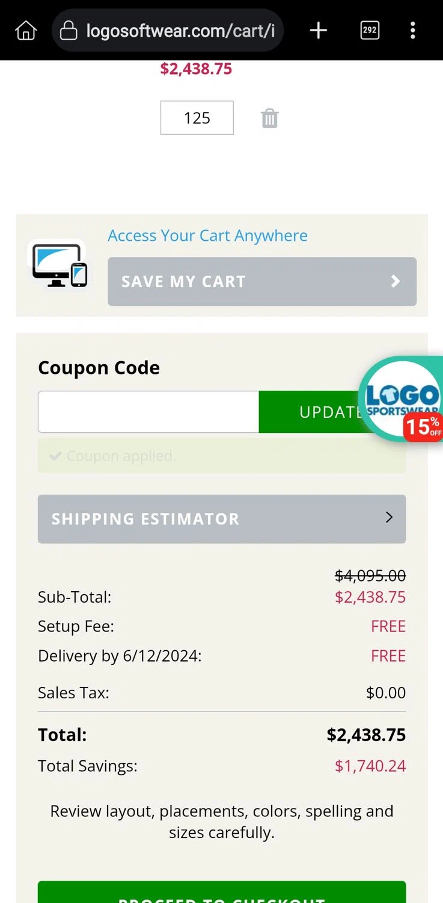Follow the Access Your Cart Anywhere link
This screenshot has height=903, width=443.
(207, 235)
